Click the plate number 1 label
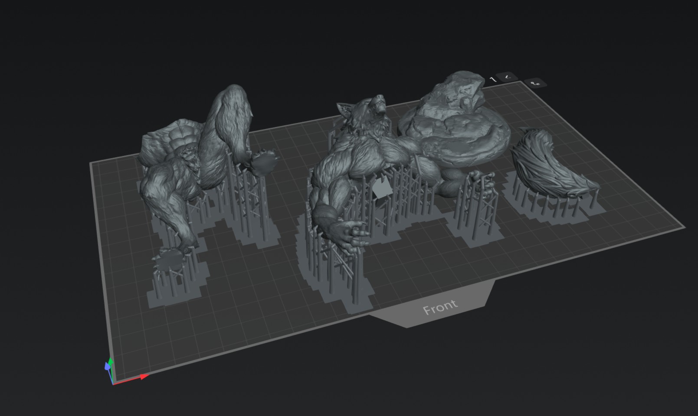The image size is (698, 416). [x=492, y=79]
